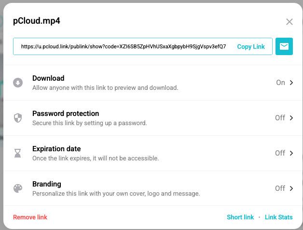This screenshot has height=230, width=303.
Task: Expand Expiration date chevron
Action: [291, 153]
